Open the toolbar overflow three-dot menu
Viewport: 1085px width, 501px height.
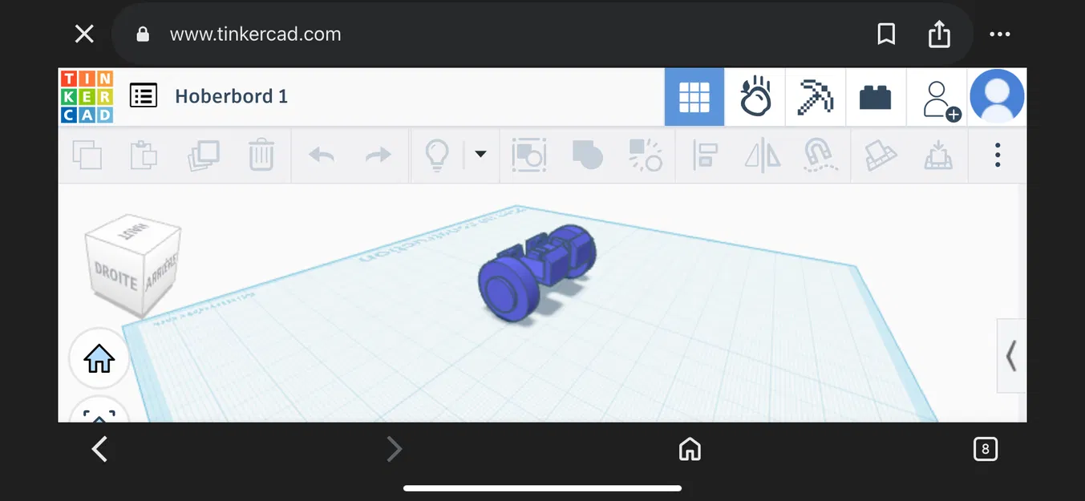pyautogui.click(x=997, y=155)
